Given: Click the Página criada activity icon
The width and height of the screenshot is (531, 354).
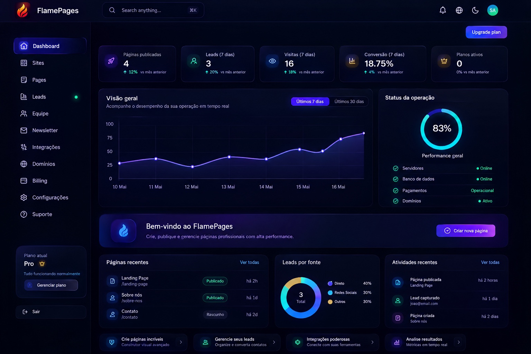Looking at the screenshot, I should pyautogui.click(x=398, y=318).
